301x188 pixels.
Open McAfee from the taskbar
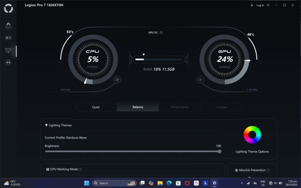coord(187,183)
